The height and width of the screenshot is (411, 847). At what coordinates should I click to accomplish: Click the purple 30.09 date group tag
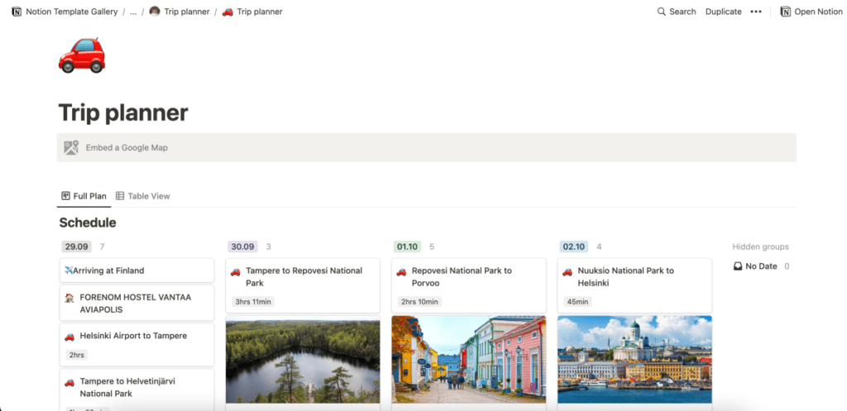[x=243, y=247]
